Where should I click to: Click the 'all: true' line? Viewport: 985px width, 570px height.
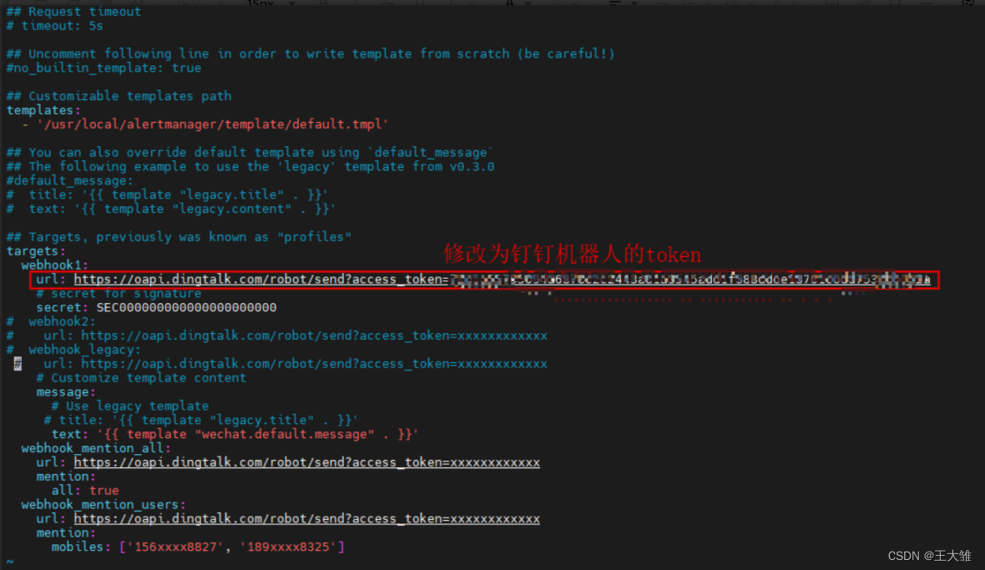(85, 490)
